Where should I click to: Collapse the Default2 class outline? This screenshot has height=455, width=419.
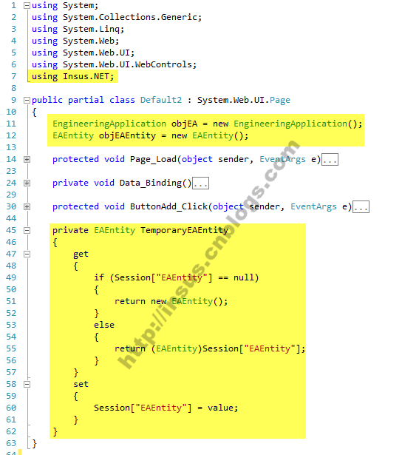(27, 101)
